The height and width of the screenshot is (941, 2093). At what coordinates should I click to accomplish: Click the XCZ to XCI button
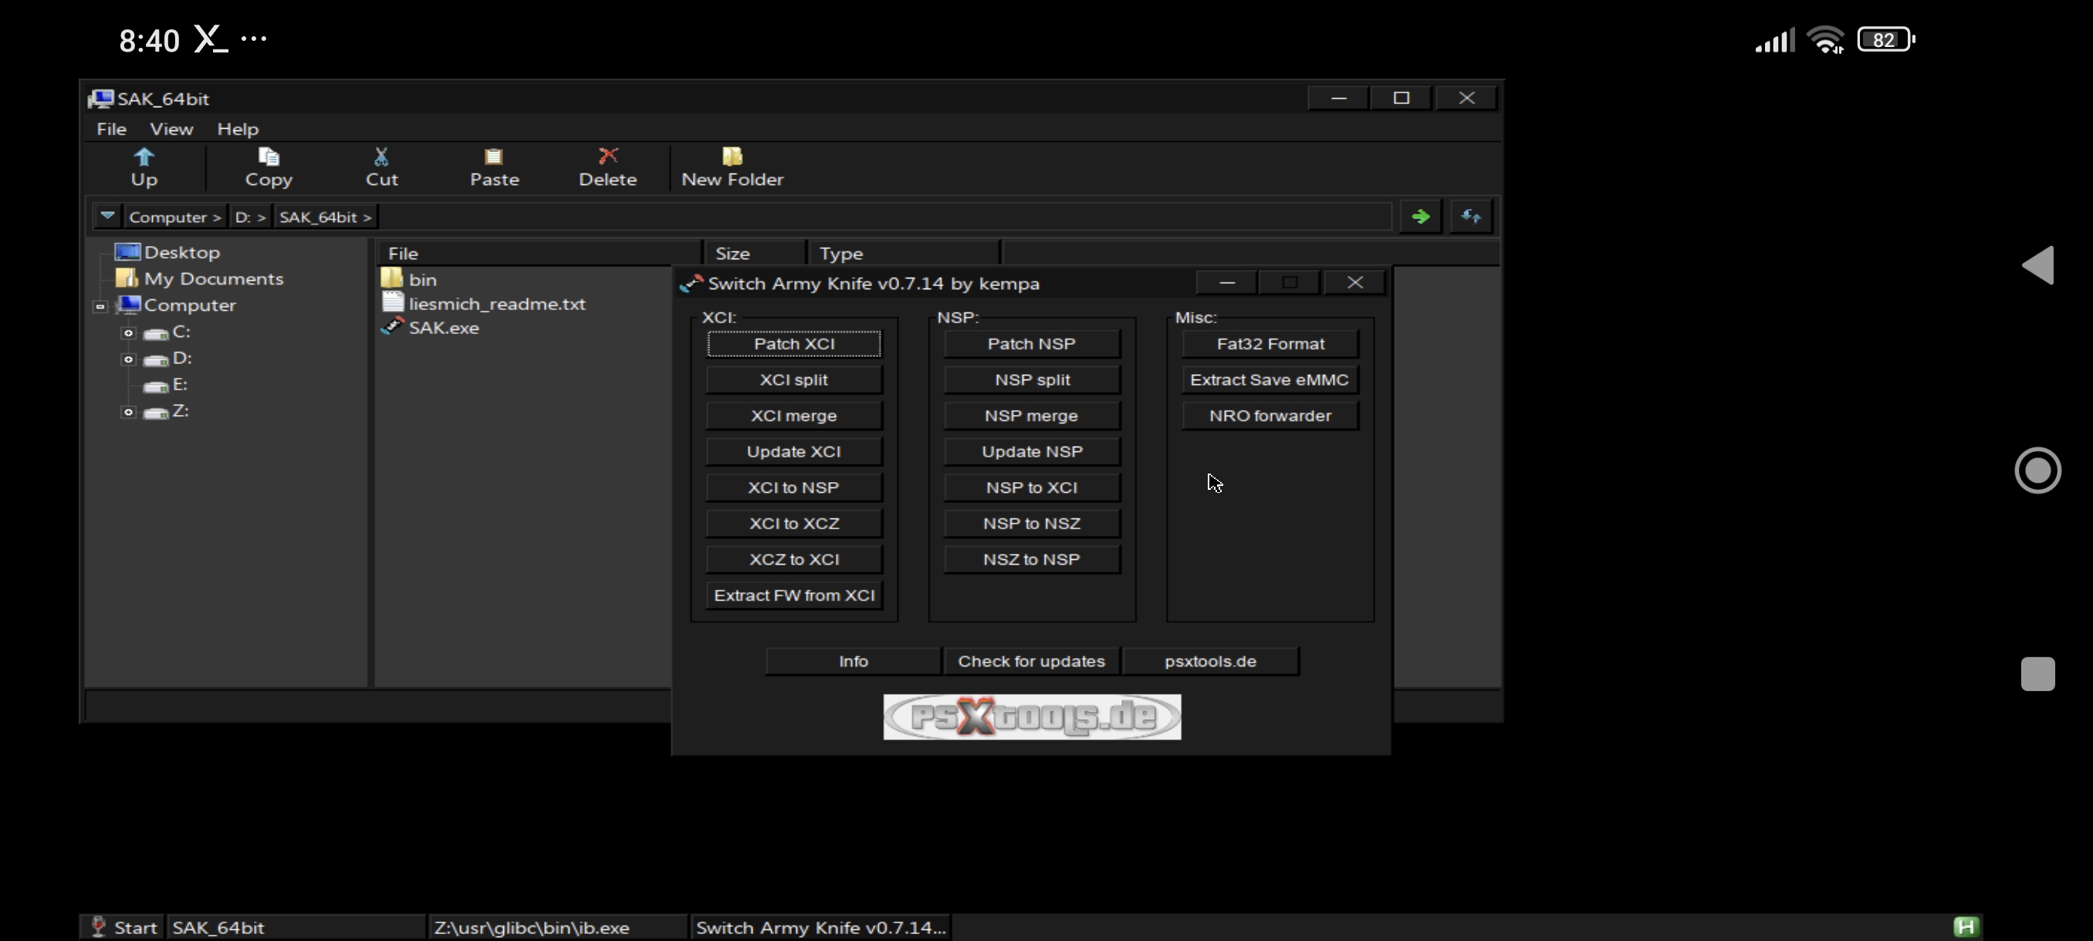point(794,559)
